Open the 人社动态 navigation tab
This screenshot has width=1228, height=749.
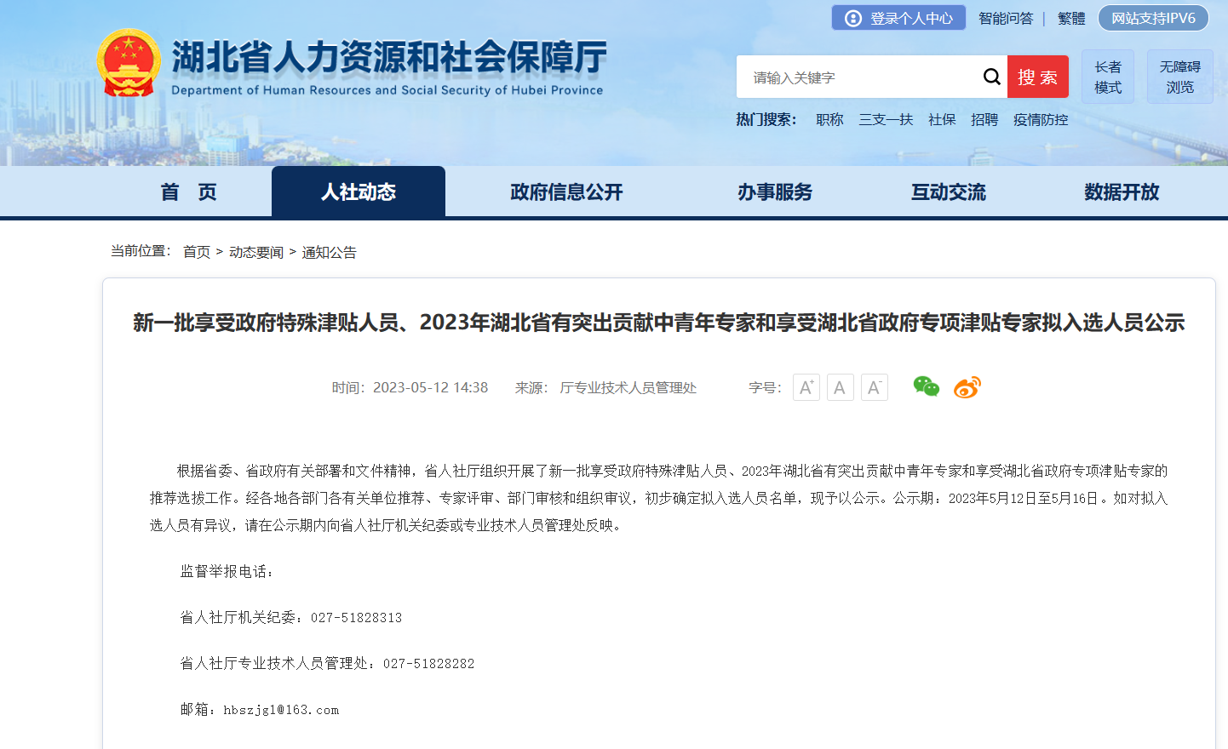tap(358, 192)
